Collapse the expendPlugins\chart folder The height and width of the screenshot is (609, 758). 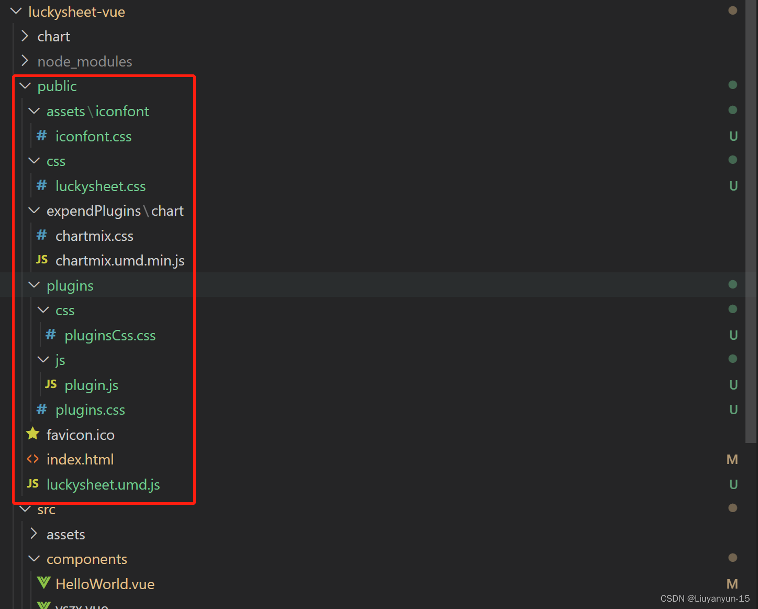pyautogui.click(x=34, y=211)
